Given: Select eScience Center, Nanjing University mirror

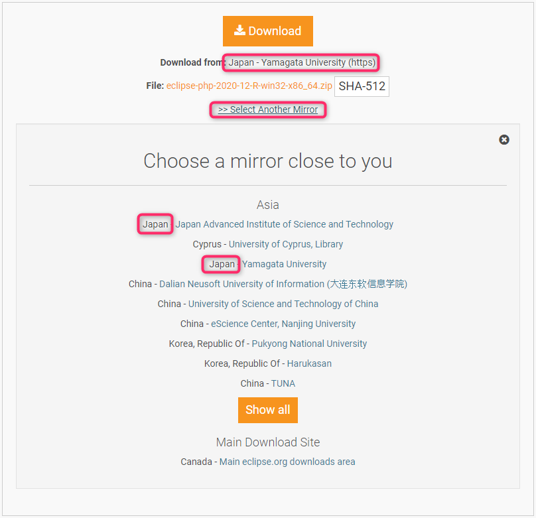Looking at the screenshot, I should (x=283, y=324).
